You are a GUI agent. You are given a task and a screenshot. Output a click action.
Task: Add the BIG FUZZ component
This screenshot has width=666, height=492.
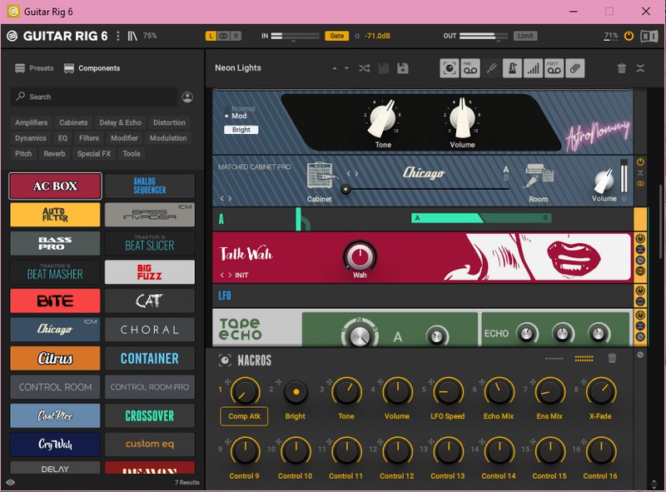150,271
